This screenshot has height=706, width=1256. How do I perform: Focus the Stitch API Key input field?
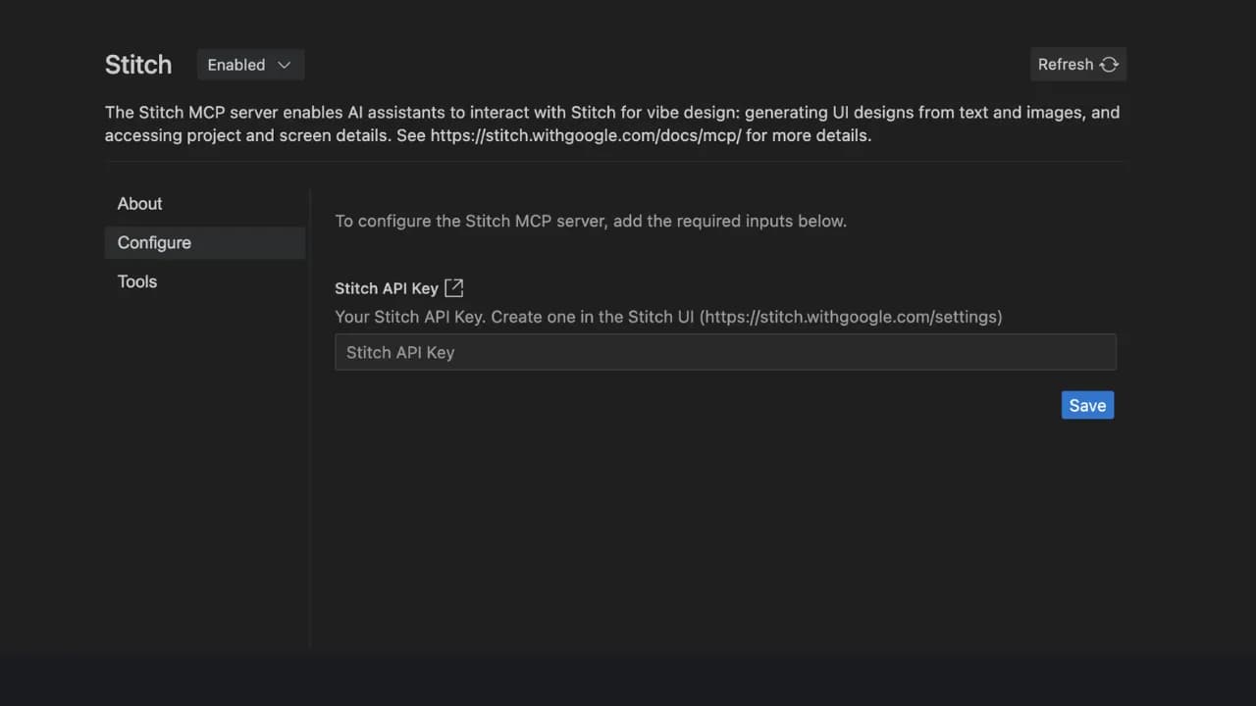725,352
